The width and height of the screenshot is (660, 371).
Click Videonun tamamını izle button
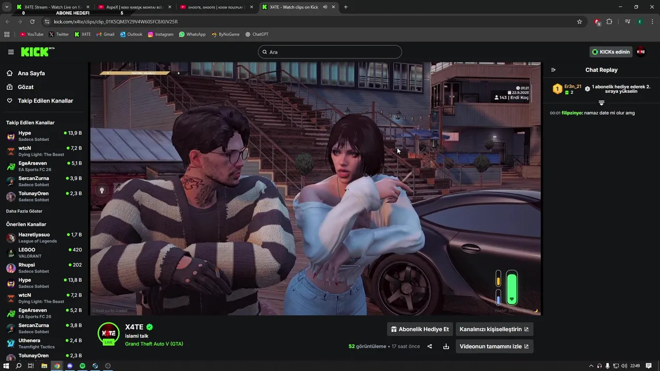[494, 346]
